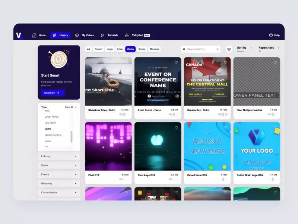Click the aspect ratio icons under Pixel CTA
Screen dimensions: 298x224
[124, 179]
